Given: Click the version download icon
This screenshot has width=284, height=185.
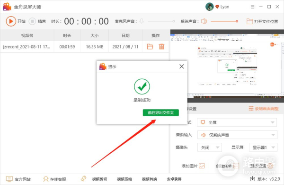Looking at the screenshot, I should coord(252,179).
